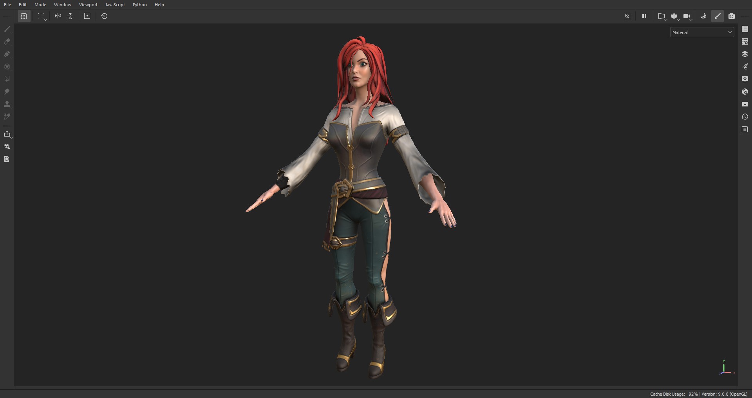Open the File menu

[7, 5]
